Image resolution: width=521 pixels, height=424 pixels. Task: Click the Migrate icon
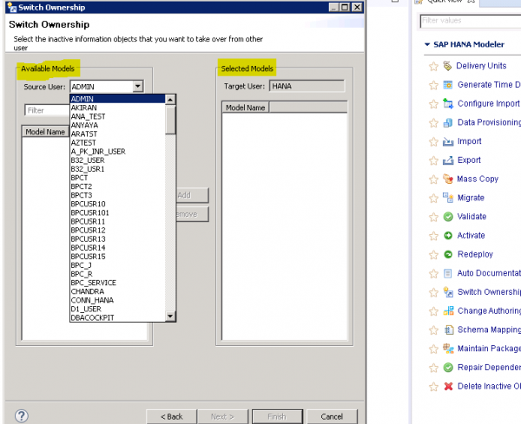pyautogui.click(x=447, y=198)
